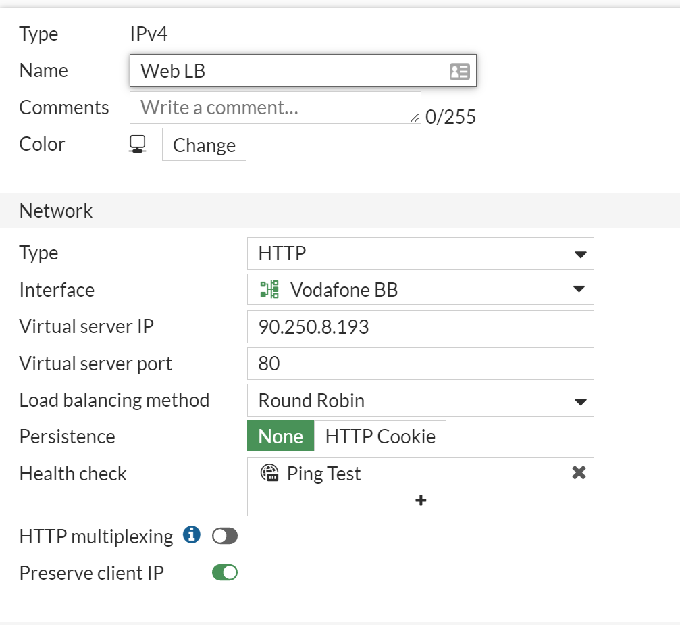Open the Load balancing method dropdown
Viewport: 680px width, 625px height.
pyautogui.click(x=420, y=400)
